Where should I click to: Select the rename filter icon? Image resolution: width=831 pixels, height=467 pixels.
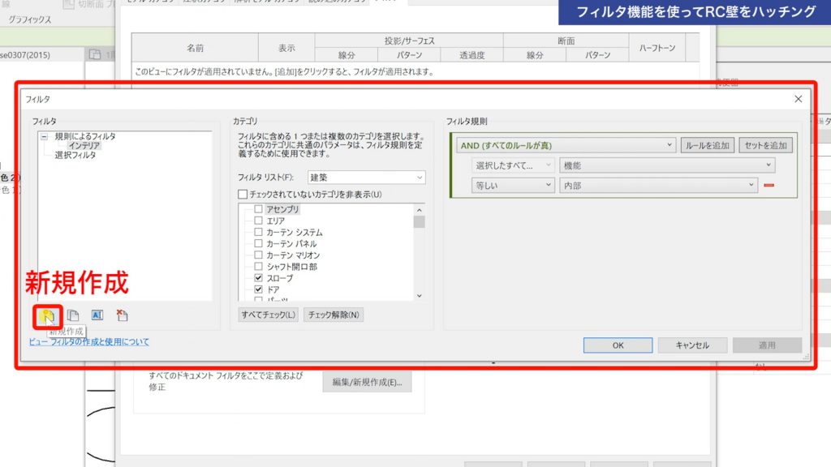[97, 315]
